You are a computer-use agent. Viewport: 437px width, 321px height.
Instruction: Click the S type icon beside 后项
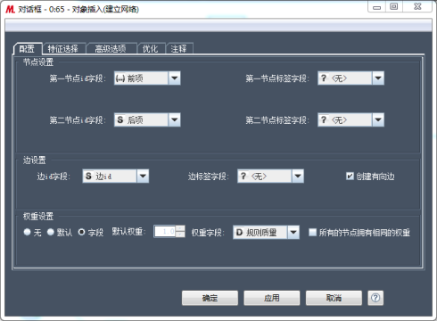click(120, 119)
